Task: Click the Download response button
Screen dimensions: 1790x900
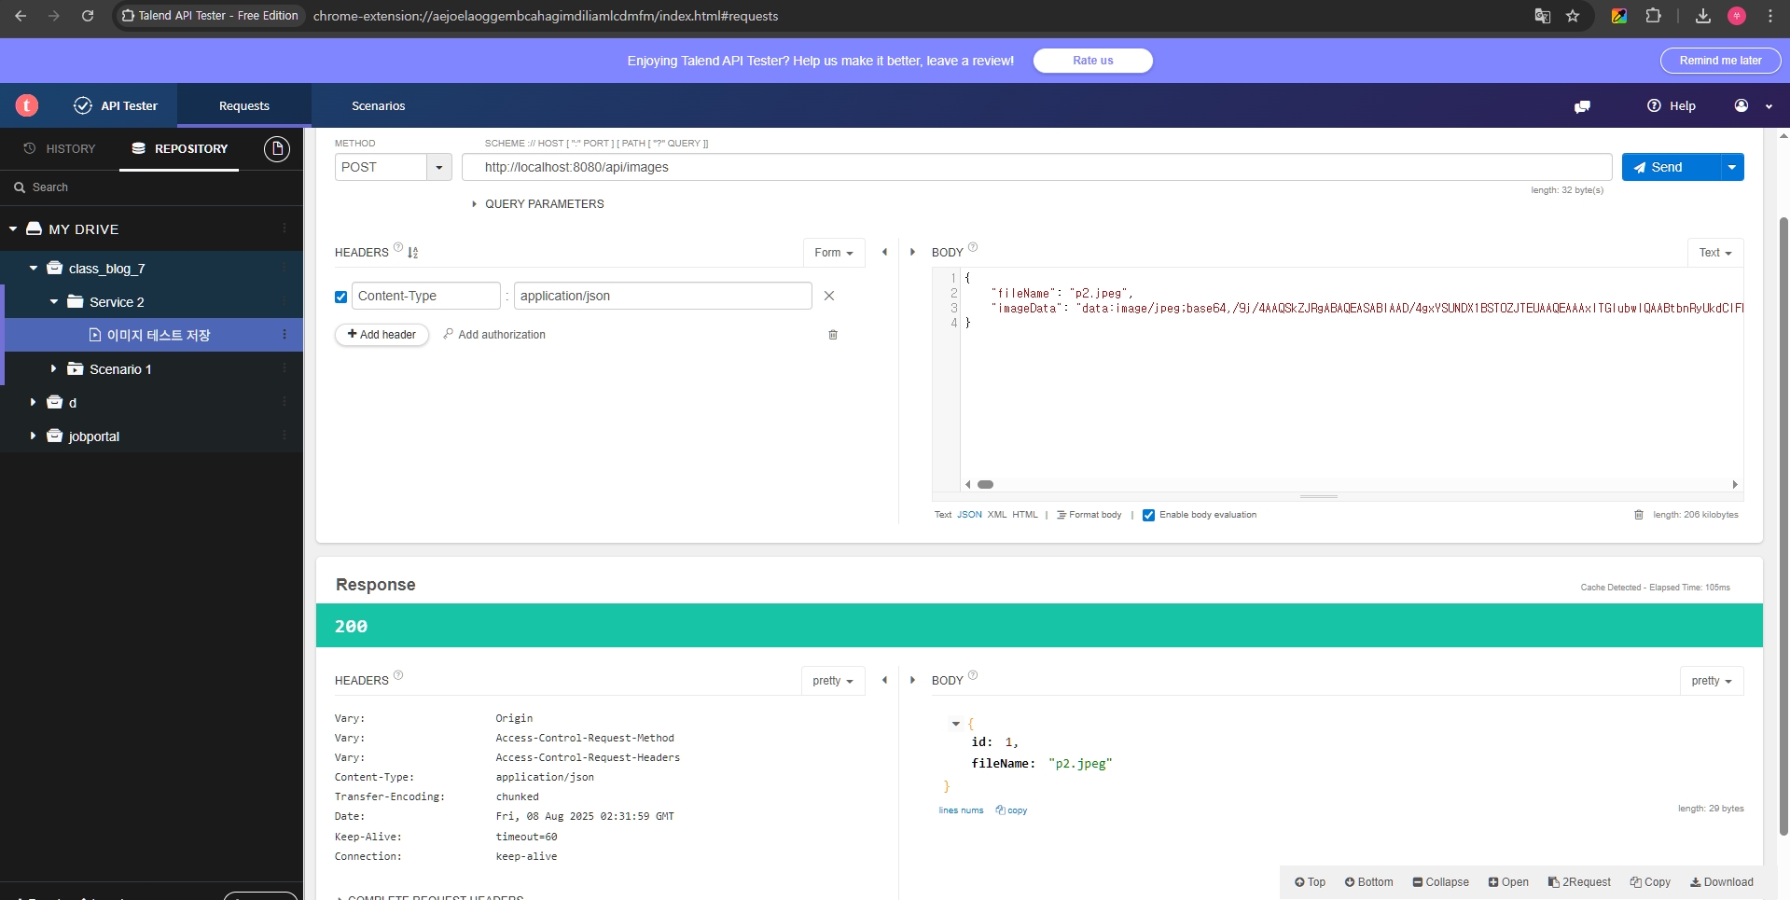Action: pyautogui.click(x=1722, y=882)
